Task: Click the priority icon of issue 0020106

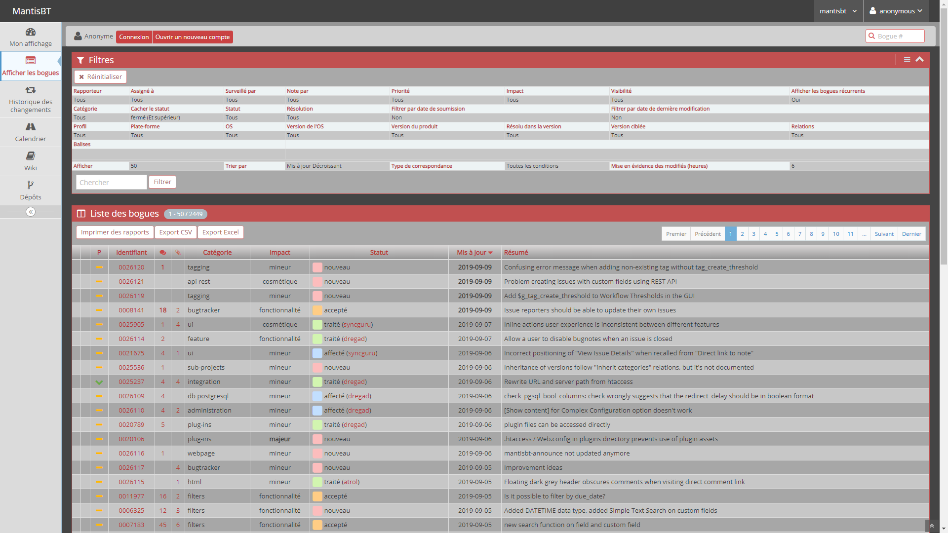Action: click(99, 439)
